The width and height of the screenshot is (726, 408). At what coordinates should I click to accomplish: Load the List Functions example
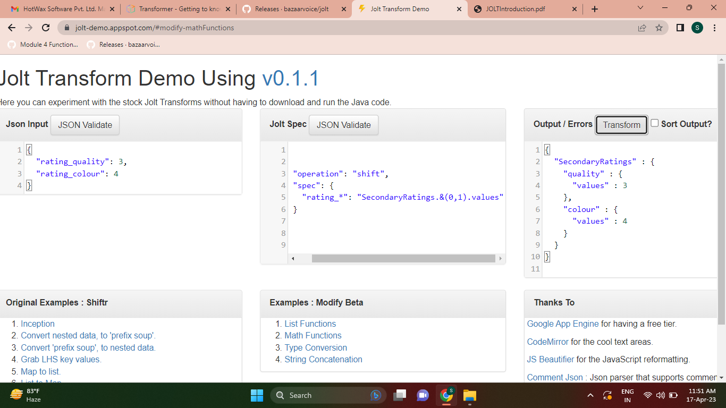click(x=310, y=324)
